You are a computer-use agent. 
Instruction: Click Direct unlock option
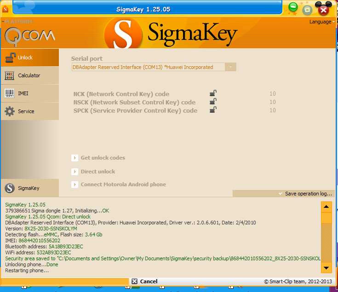point(97,172)
